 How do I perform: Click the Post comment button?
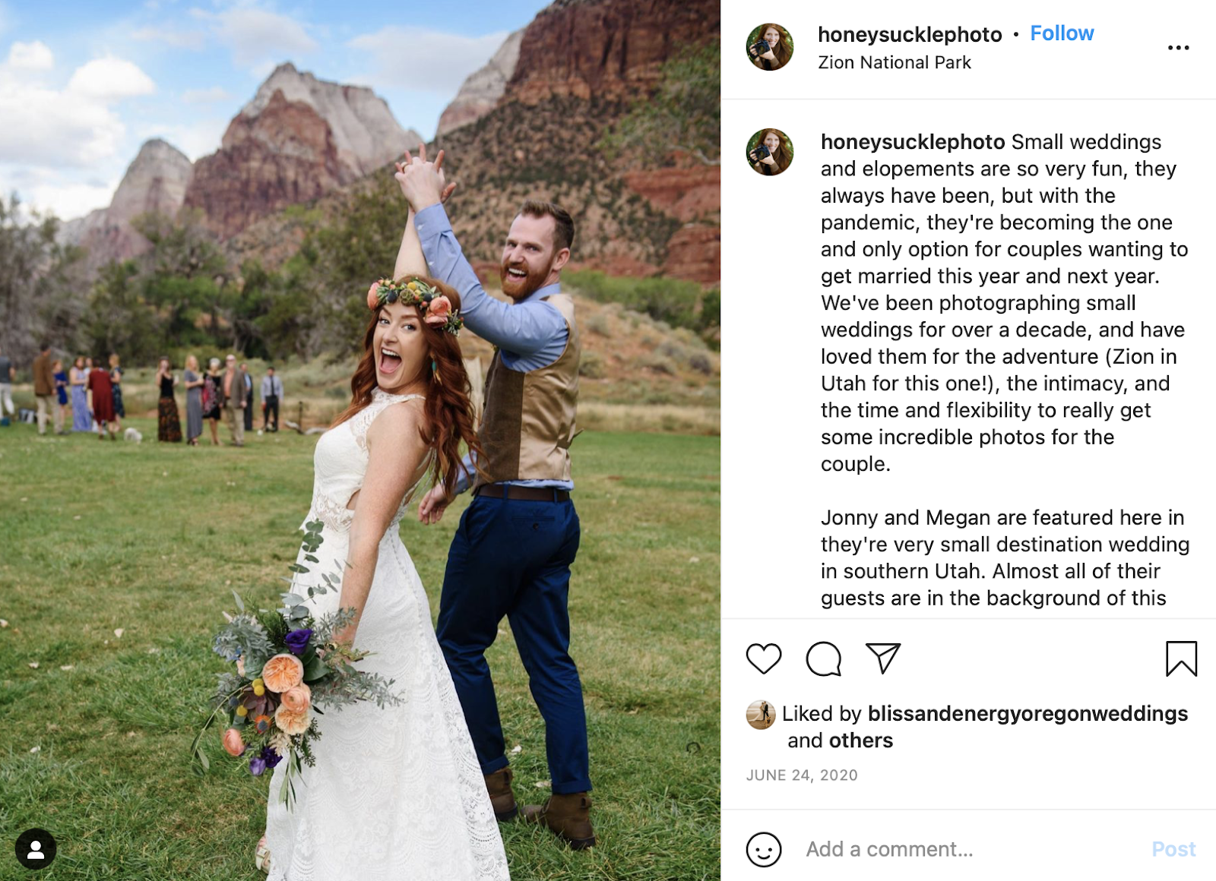click(x=1173, y=849)
